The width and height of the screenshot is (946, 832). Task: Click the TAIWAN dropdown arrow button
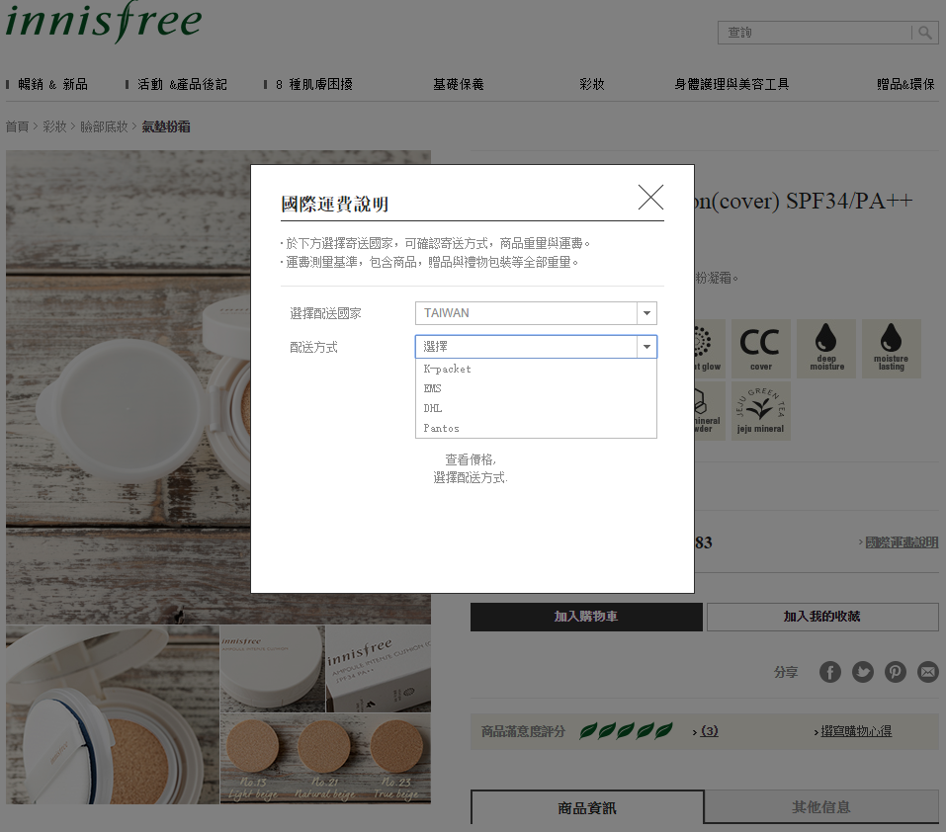tap(646, 313)
